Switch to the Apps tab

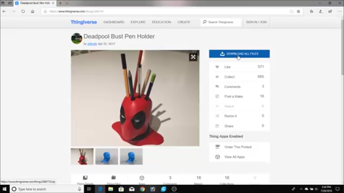pos(142,180)
